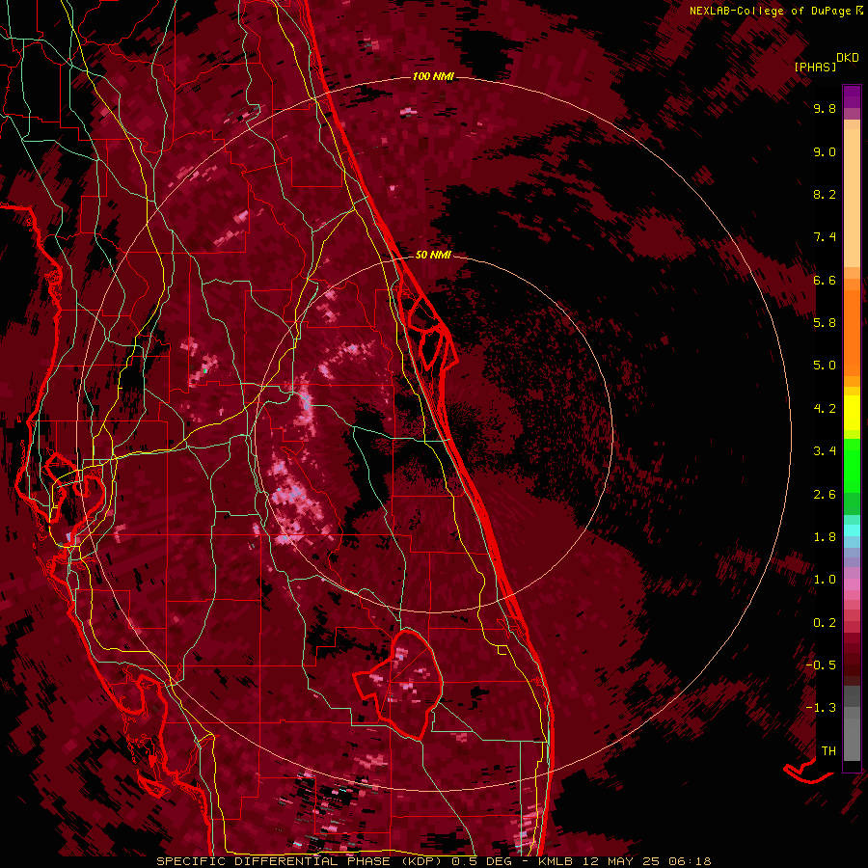
Task: Pick the yellow band of the color bar
Action: click(x=852, y=413)
